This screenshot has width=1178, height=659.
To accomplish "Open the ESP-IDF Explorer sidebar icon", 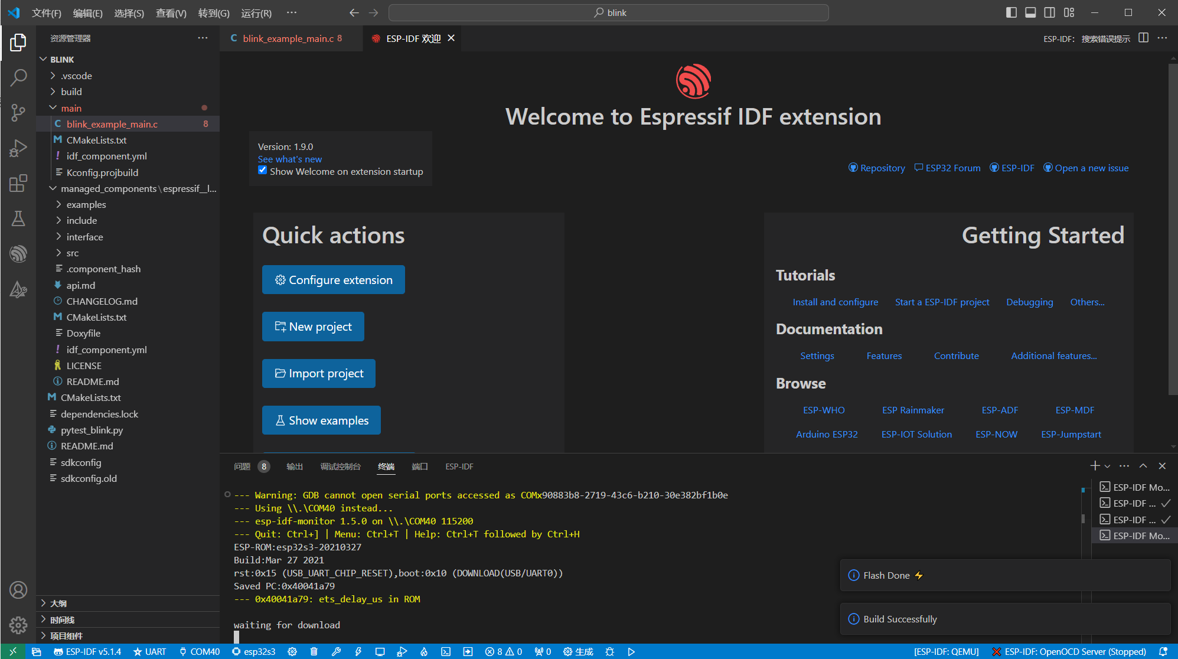I will coord(18,254).
